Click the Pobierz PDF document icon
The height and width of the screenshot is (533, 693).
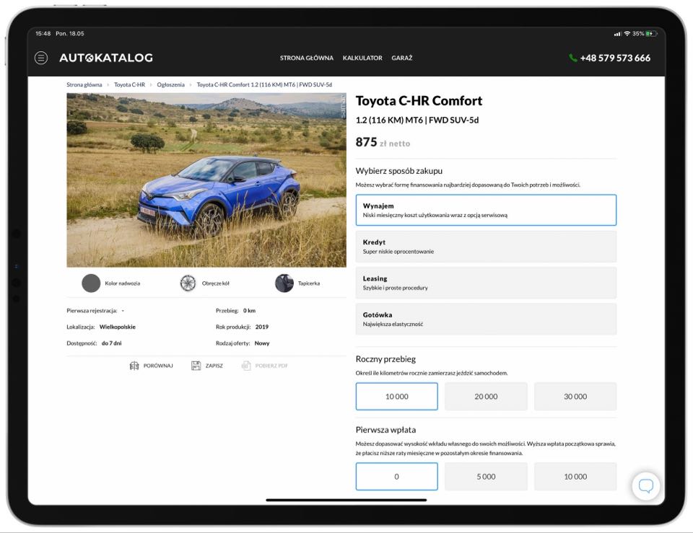point(246,366)
